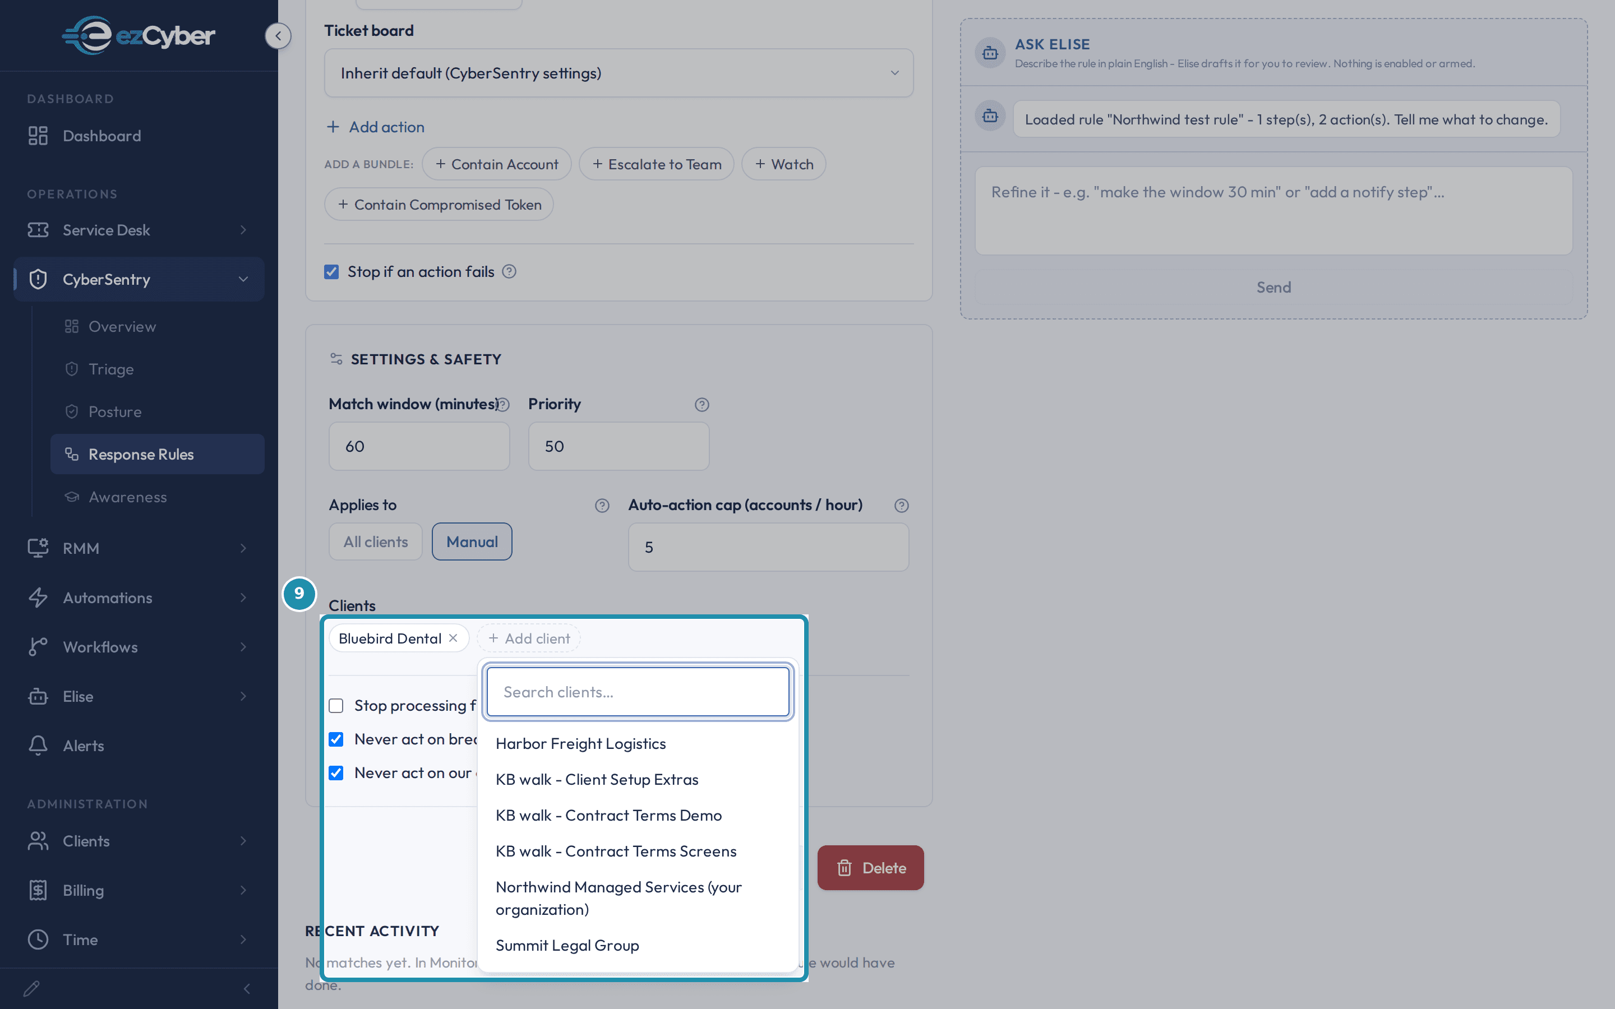Uncheck Stop if an action fails
Screen dimensions: 1615x1009
click(331, 272)
